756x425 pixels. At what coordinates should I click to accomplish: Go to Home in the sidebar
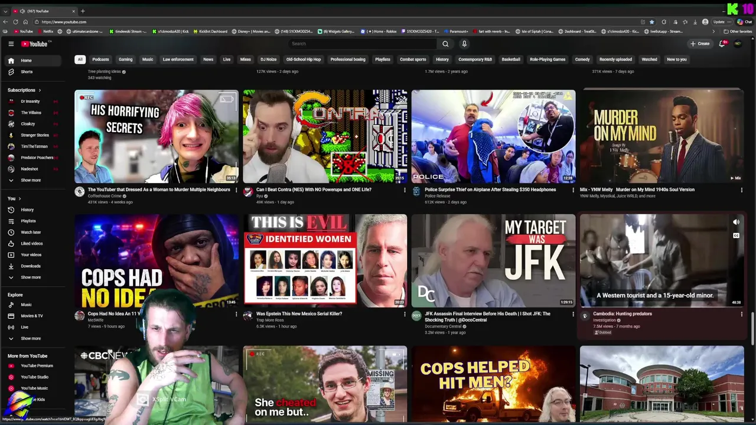(x=34, y=60)
